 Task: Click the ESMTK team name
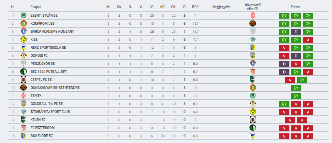pos(35,96)
